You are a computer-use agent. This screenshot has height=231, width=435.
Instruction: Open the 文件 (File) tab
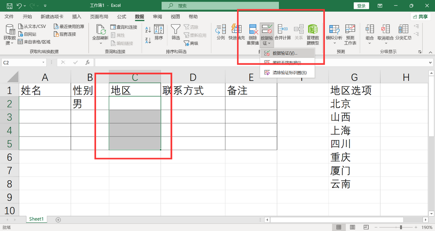point(9,17)
